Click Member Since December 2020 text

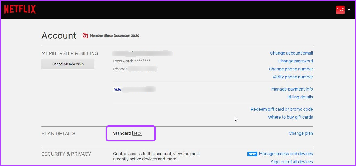pyautogui.click(x=115, y=35)
